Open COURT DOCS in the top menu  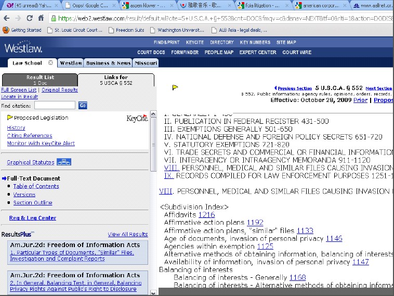point(151,53)
